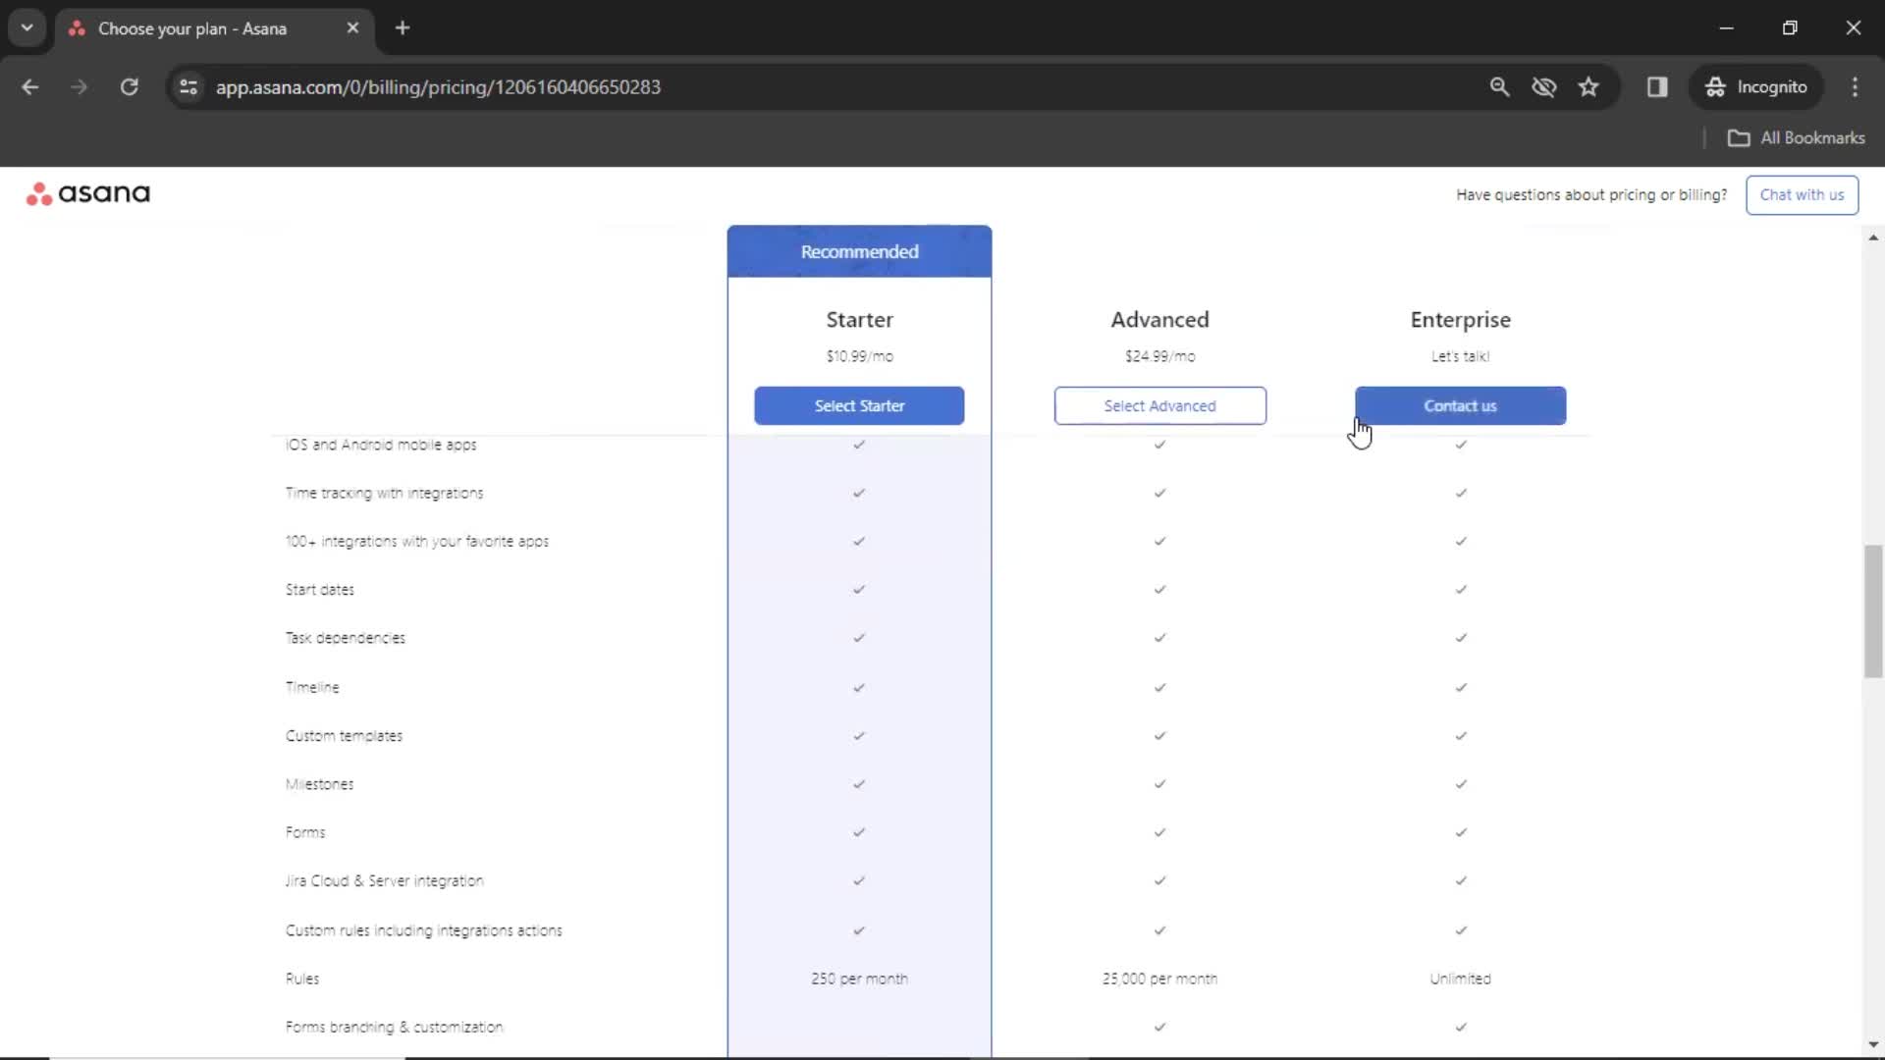
Task: Click the Select Advanced button
Action: click(1159, 406)
